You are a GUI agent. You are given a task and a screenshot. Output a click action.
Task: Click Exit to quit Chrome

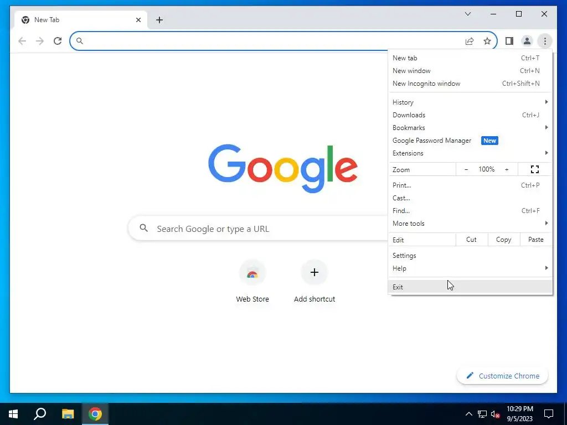470,287
